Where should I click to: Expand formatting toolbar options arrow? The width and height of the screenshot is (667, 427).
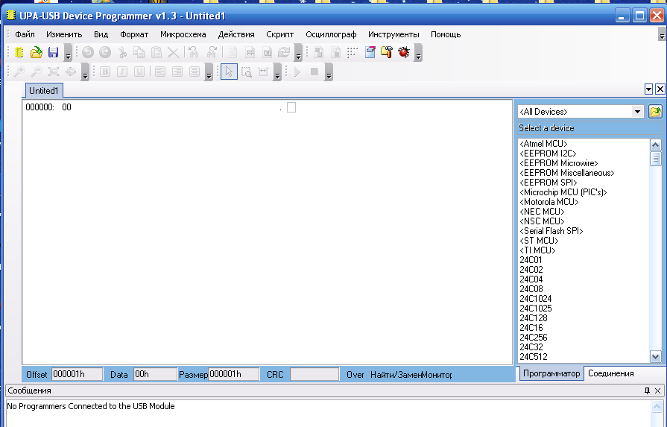tap(209, 72)
